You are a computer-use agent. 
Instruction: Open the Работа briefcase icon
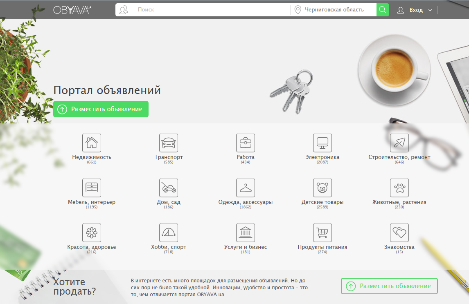pos(246,143)
